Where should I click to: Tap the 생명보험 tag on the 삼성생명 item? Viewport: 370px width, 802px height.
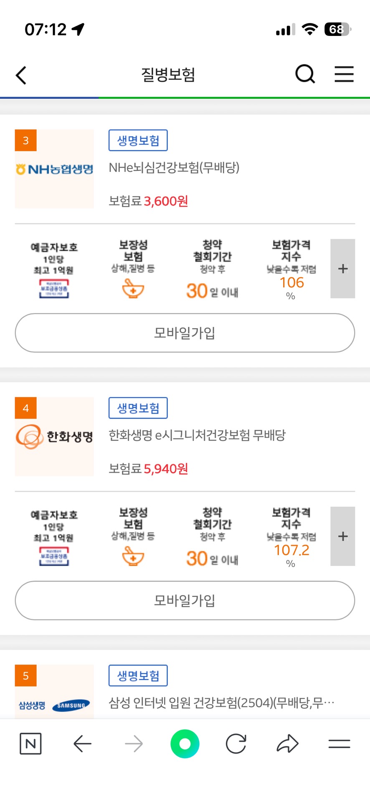[138, 675]
